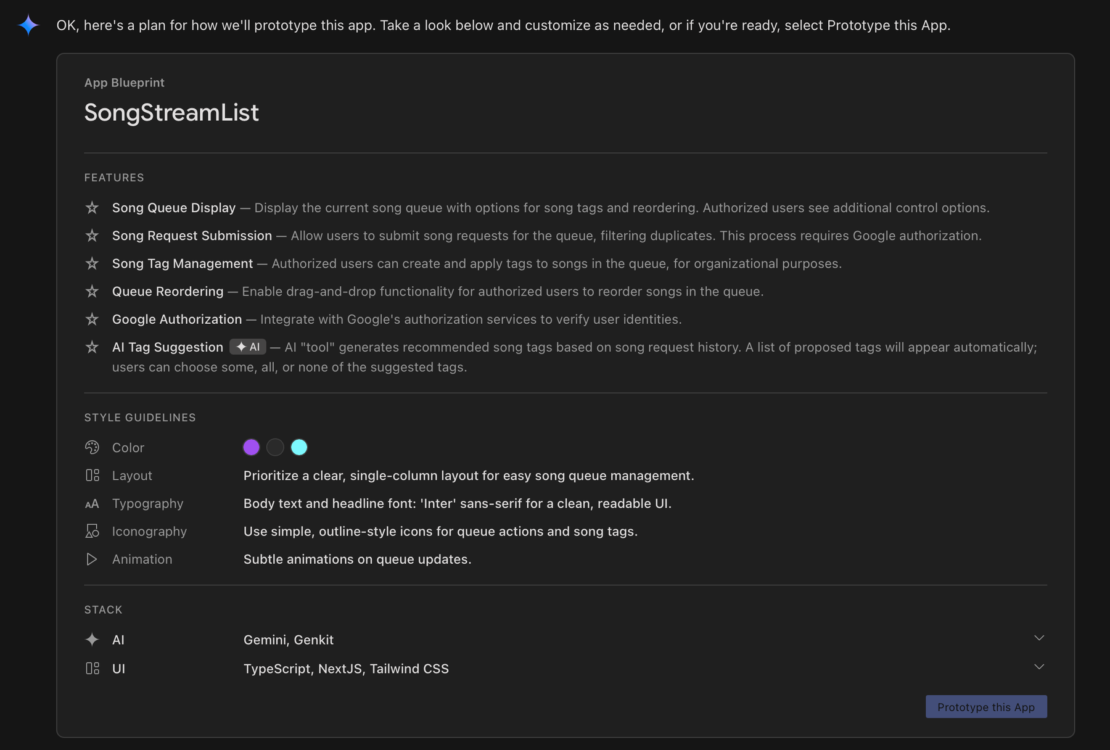The height and width of the screenshot is (750, 1110).
Task: Click the star icon beside Google Authorization
Action: pos(92,319)
